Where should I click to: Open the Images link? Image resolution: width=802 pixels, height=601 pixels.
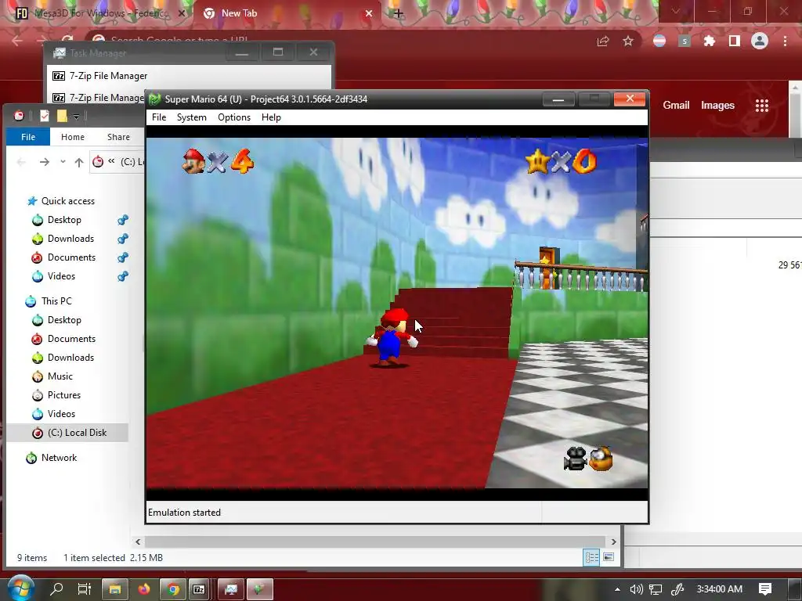[717, 106]
